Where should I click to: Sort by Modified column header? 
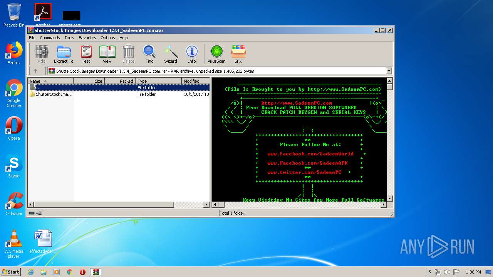tap(196, 81)
